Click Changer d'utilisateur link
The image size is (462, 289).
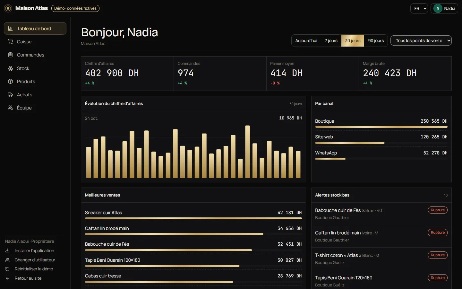tap(35, 260)
